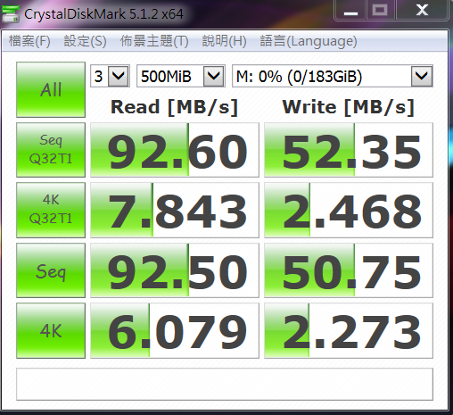453x415 pixels.
Task: Open the 說明(H) help menu
Action: pyautogui.click(x=224, y=41)
